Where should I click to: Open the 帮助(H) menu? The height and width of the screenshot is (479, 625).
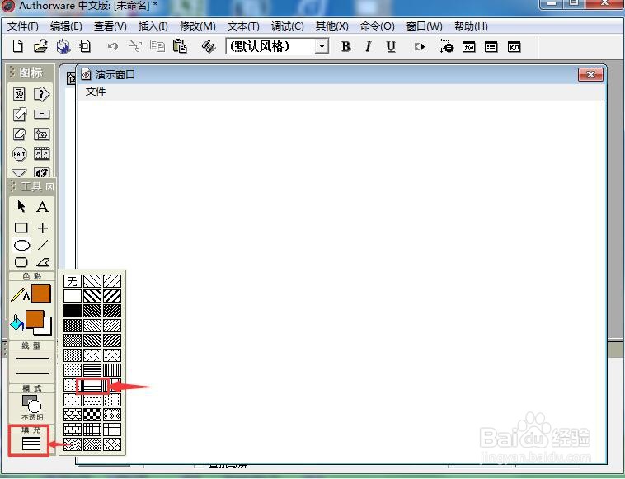pos(471,26)
